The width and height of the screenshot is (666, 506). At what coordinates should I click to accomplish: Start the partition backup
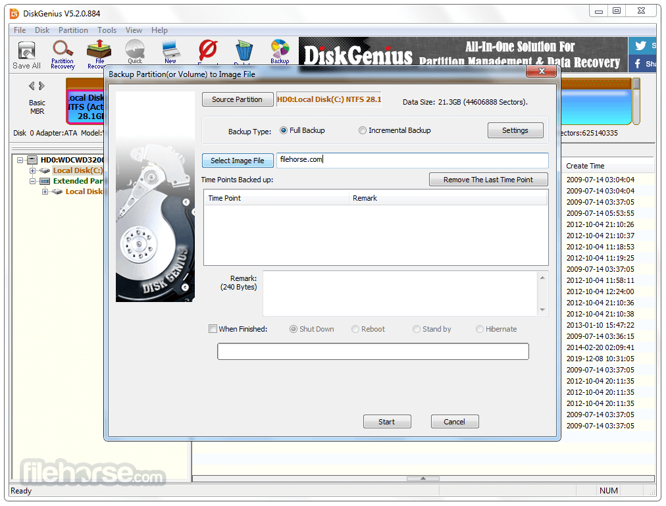pyautogui.click(x=387, y=422)
